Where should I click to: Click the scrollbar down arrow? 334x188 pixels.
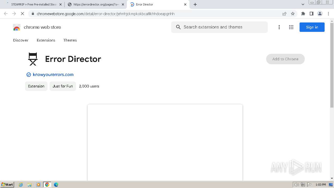click(332, 179)
